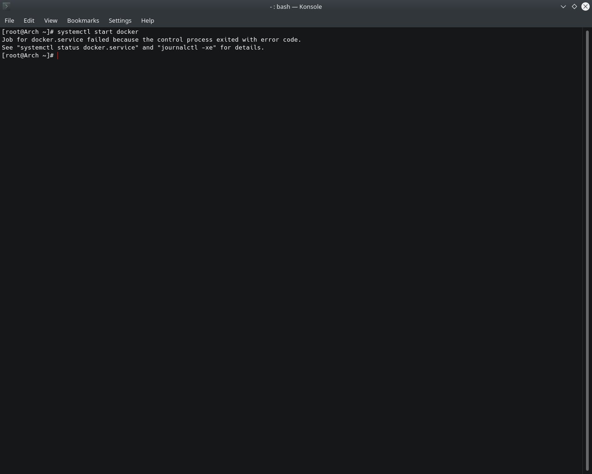
Task: Click the last '[root@Arch ~]#' prompt line
Action: [x=28, y=56]
